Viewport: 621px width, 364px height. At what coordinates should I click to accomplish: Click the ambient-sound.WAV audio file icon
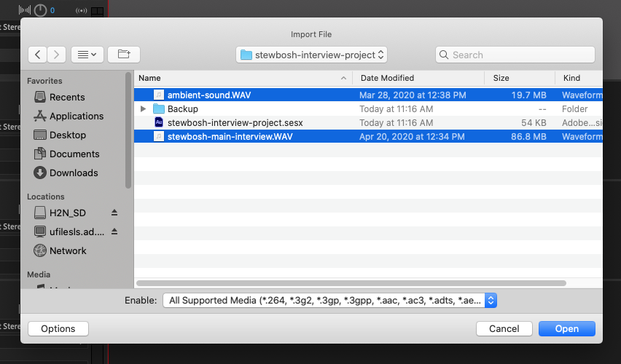click(x=159, y=95)
